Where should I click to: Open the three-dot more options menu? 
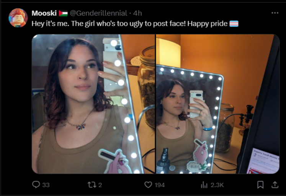click(x=275, y=13)
